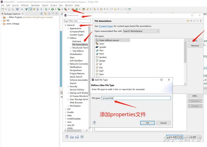This screenshot has width=207, height=147.
Task: Select *.jardesc in file types list
Action: (x=101, y=57)
